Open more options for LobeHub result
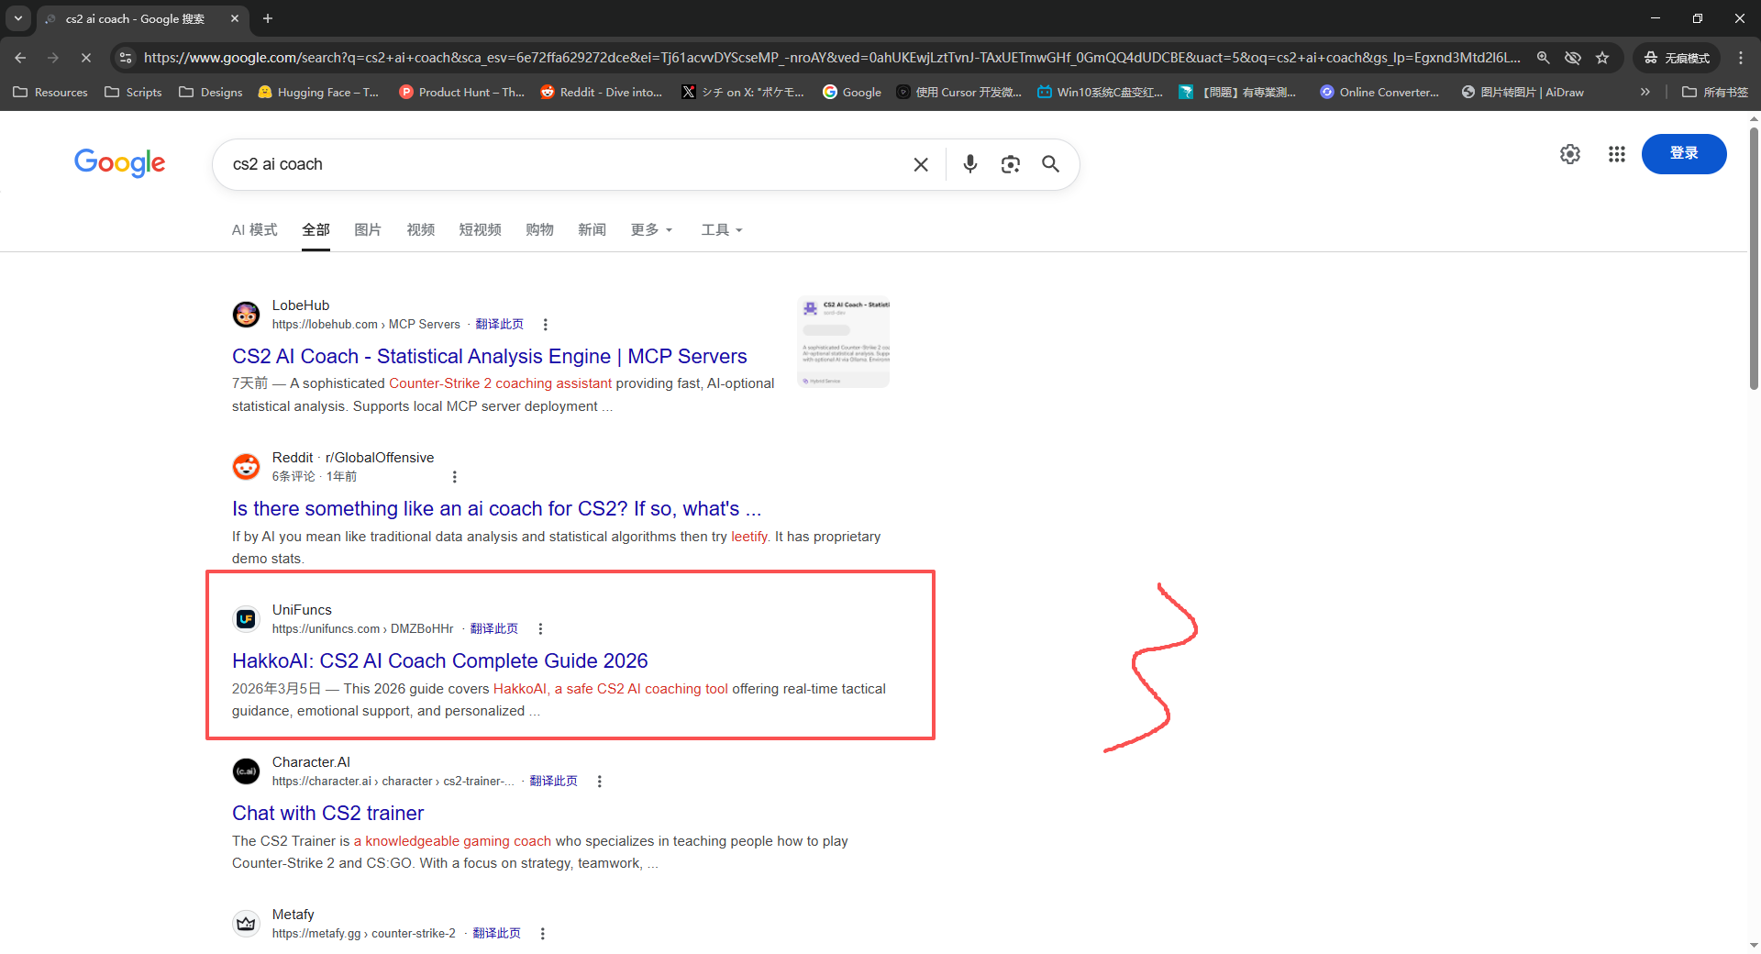Screen dimensions: 1761x954 [x=546, y=325]
